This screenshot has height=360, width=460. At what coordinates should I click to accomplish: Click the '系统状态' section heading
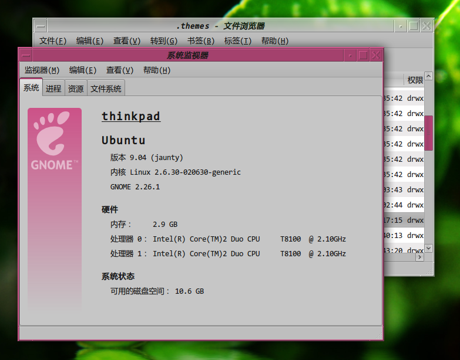coord(118,276)
